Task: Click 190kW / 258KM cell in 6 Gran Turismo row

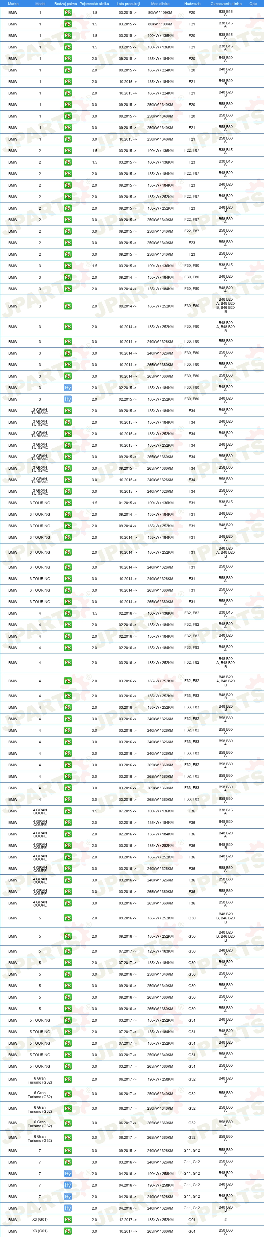Action: pos(160,1080)
